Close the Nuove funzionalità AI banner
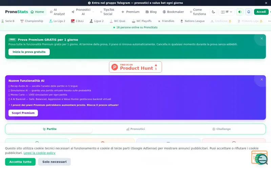 point(262,79)
